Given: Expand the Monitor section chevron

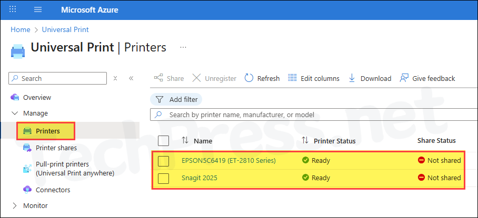Looking at the screenshot, I should click(15, 206).
